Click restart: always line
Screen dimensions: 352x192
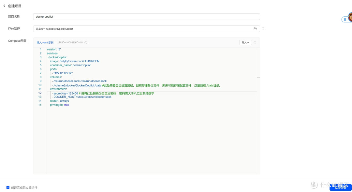coord(60,101)
